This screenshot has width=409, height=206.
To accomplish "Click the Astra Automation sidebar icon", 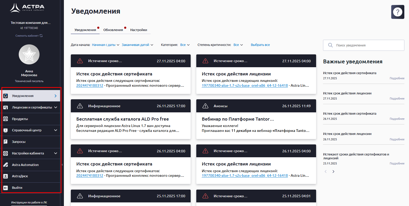I will pyautogui.click(x=6, y=165).
